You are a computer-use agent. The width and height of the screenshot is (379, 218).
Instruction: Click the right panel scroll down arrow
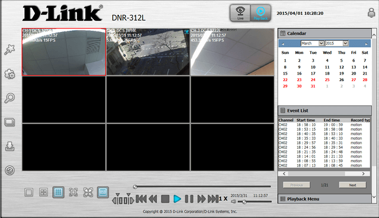(374, 197)
